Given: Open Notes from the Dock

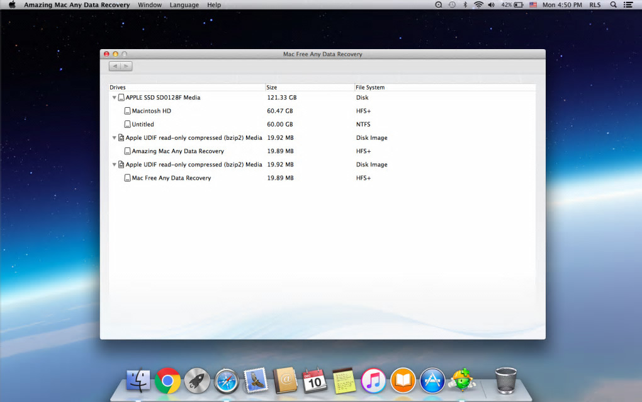Looking at the screenshot, I should [344, 381].
